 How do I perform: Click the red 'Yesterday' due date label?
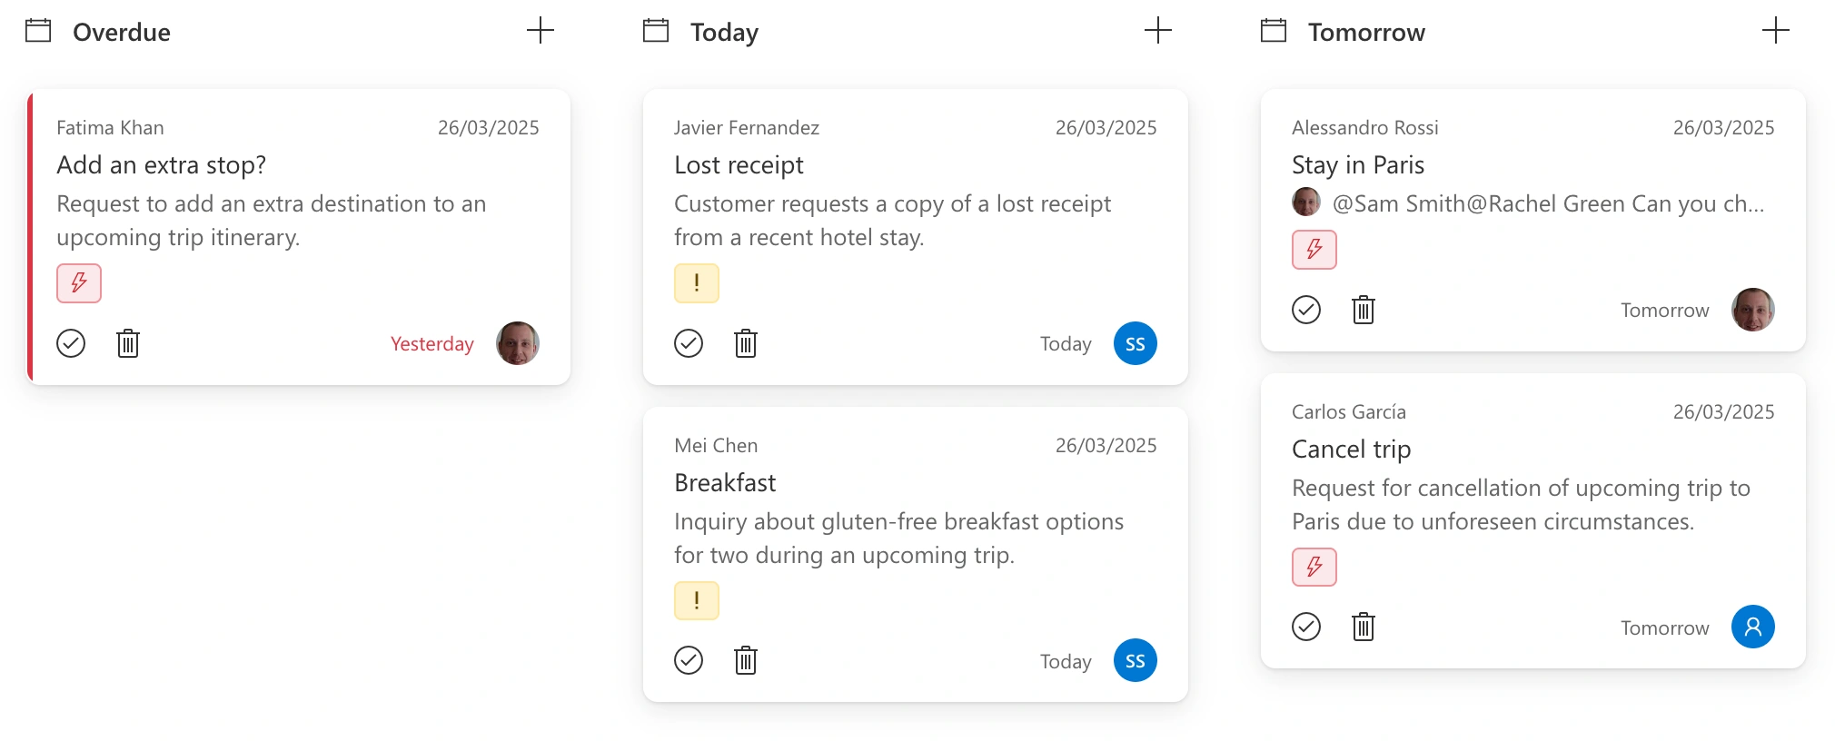coord(432,344)
